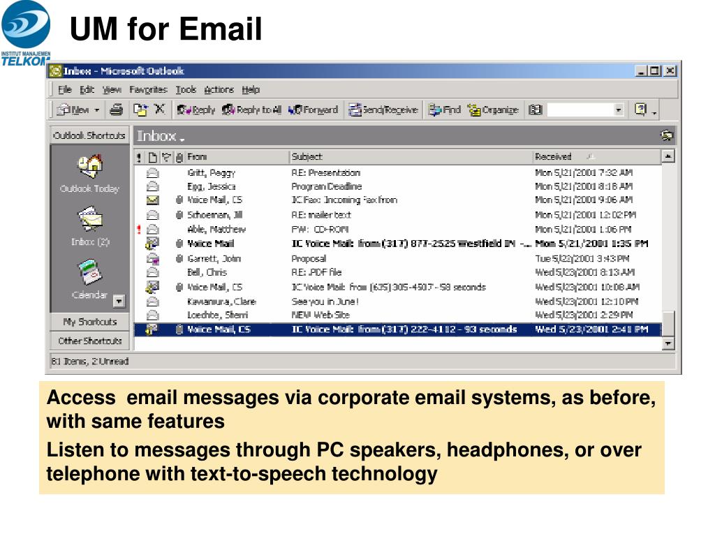The width and height of the screenshot is (715, 536).
Task: Click the message list scroll-down arrow
Action: tap(668, 343)
